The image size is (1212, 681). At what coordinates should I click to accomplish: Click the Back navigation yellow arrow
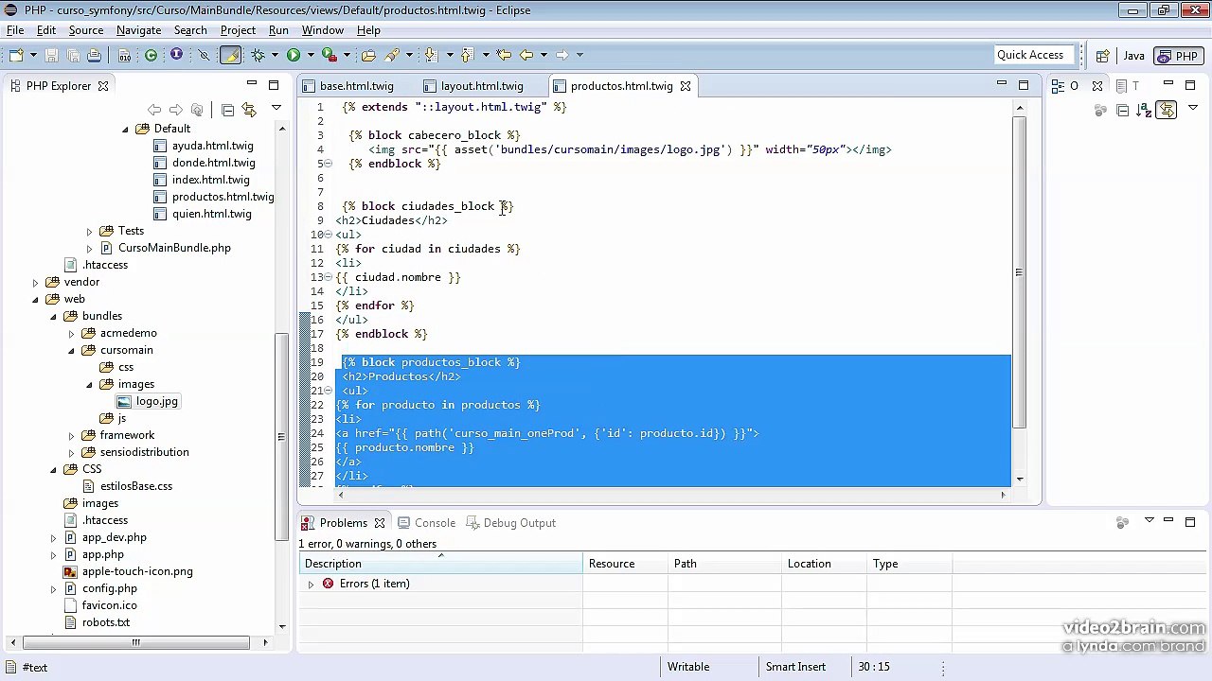526,55
